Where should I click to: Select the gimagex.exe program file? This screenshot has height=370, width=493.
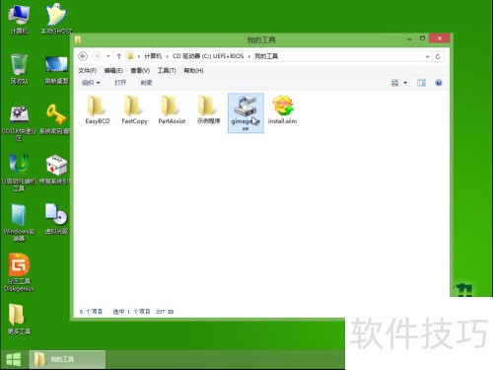coord(246,112)
